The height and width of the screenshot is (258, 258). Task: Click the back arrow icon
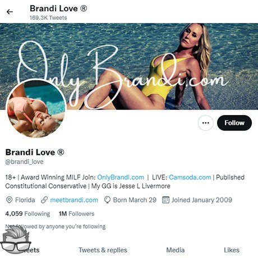point(10,12)
